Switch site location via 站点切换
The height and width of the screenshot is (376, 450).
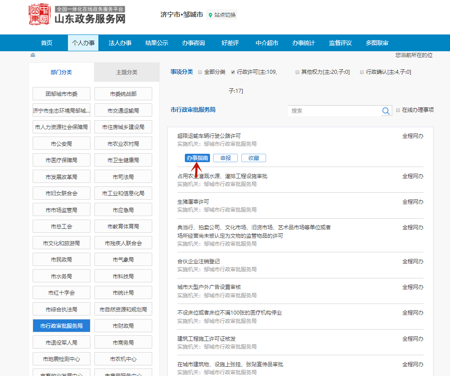pos(222,15)
